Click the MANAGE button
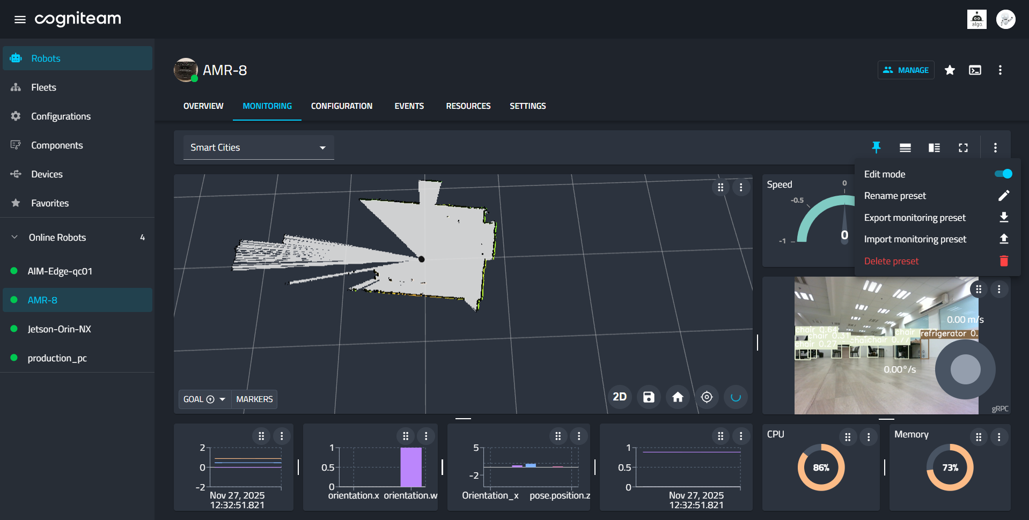This screenshot has height=520, width=1029. point(906,70)
